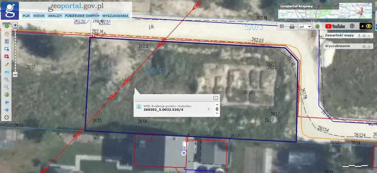
Task: Open the 'pol' language dropdown
Action: [x=305, y=26]
